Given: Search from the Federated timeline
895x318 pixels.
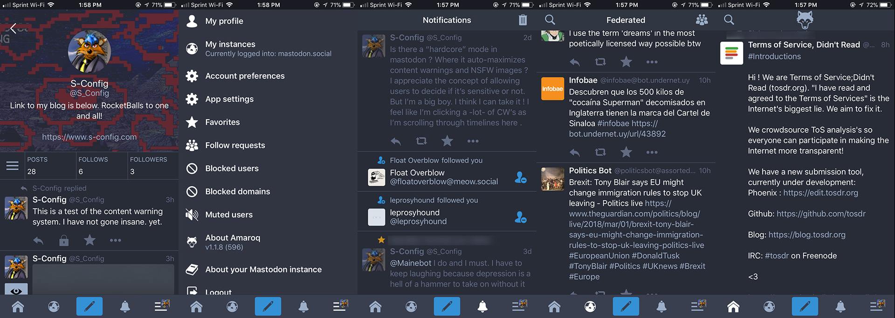Looking at the screenshot, I should tap(550, 20).
